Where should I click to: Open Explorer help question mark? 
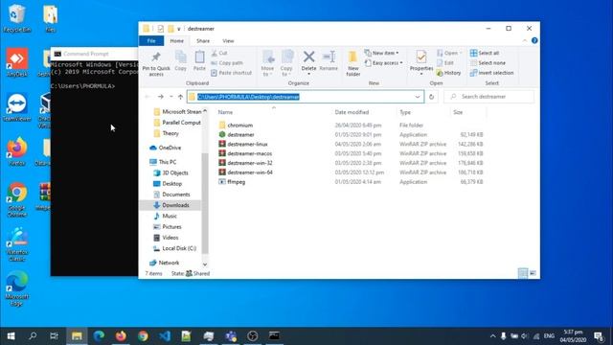click(534, 40)
